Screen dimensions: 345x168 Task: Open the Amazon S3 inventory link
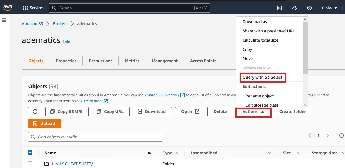(x=162, y=95)
